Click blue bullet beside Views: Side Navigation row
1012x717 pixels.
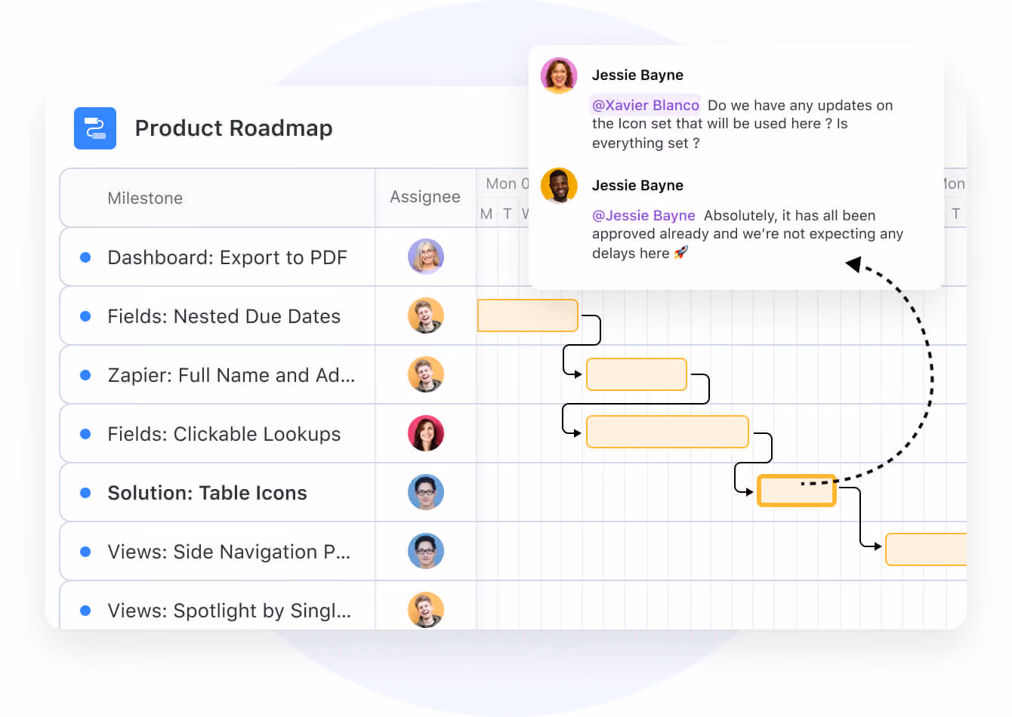[x=85, y=552]
